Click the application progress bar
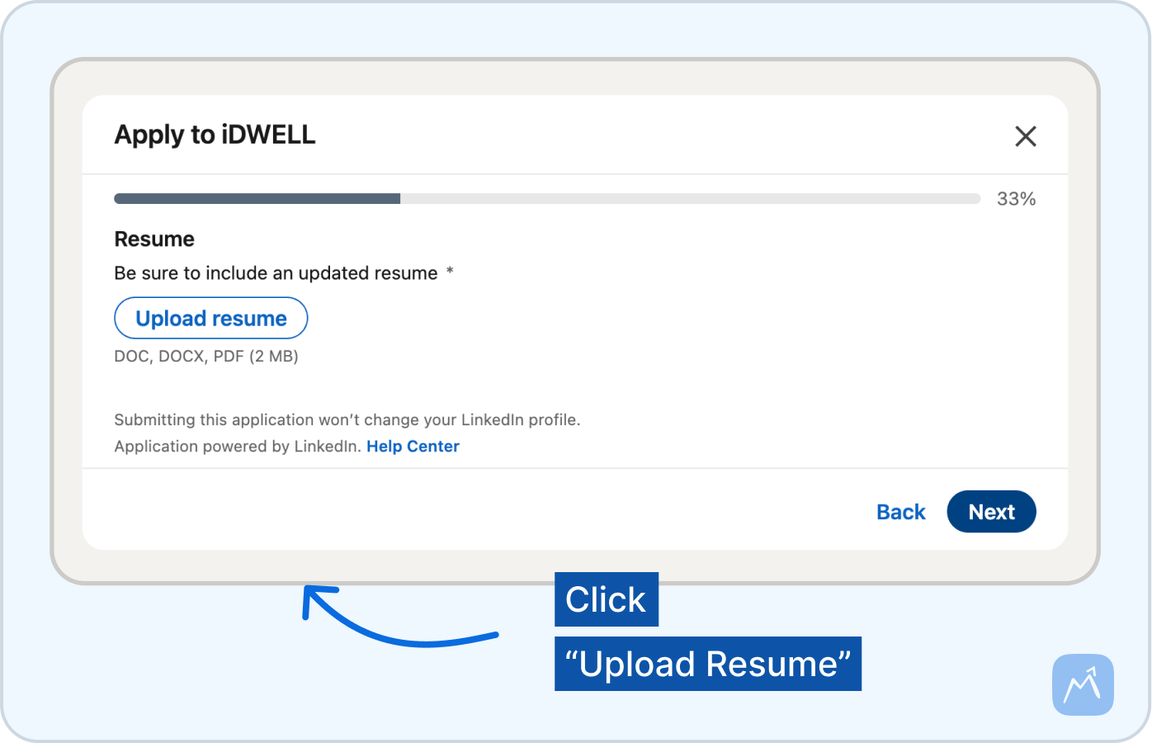 tap(547, 198)
